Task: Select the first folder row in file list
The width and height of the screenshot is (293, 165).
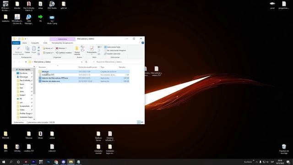Action: pos(84,71)
